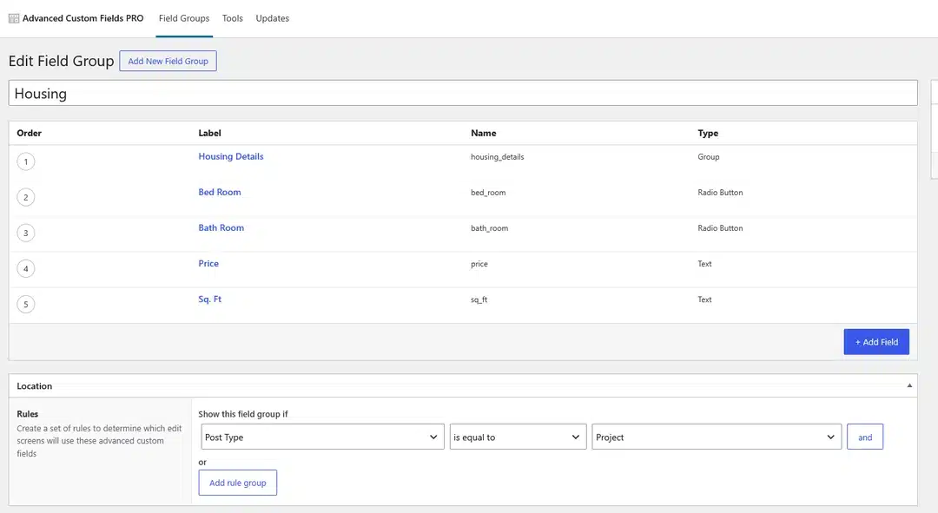Click the Advanced Custom Fields PRO logo icon
This screenshot has width=938, height=513.
(14, 18)
